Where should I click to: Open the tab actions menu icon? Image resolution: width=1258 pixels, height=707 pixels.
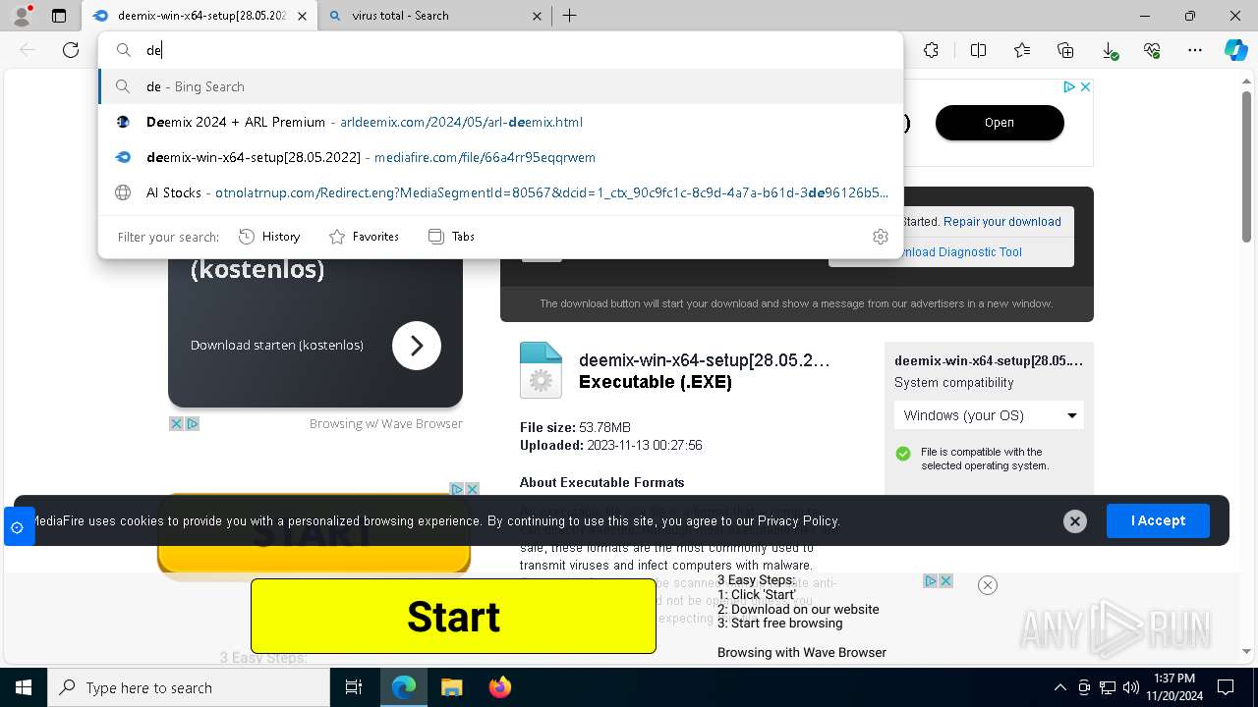pos(59,16)
